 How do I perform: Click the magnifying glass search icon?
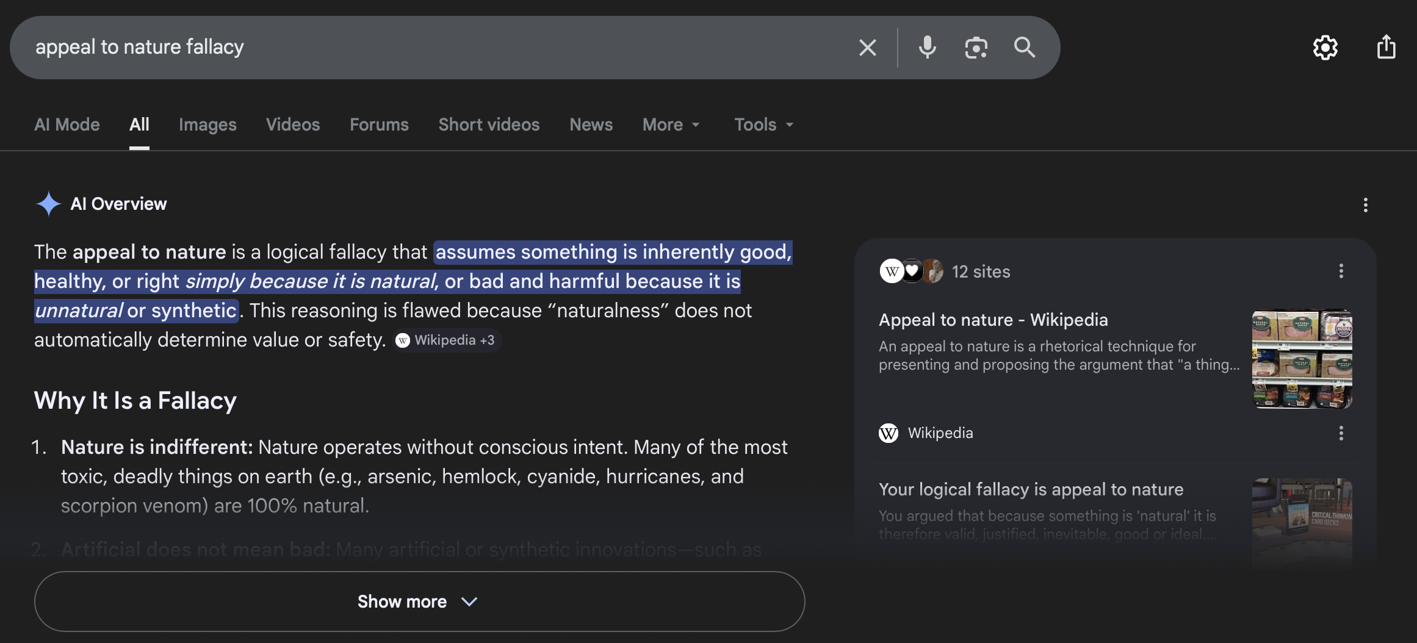1025,48
